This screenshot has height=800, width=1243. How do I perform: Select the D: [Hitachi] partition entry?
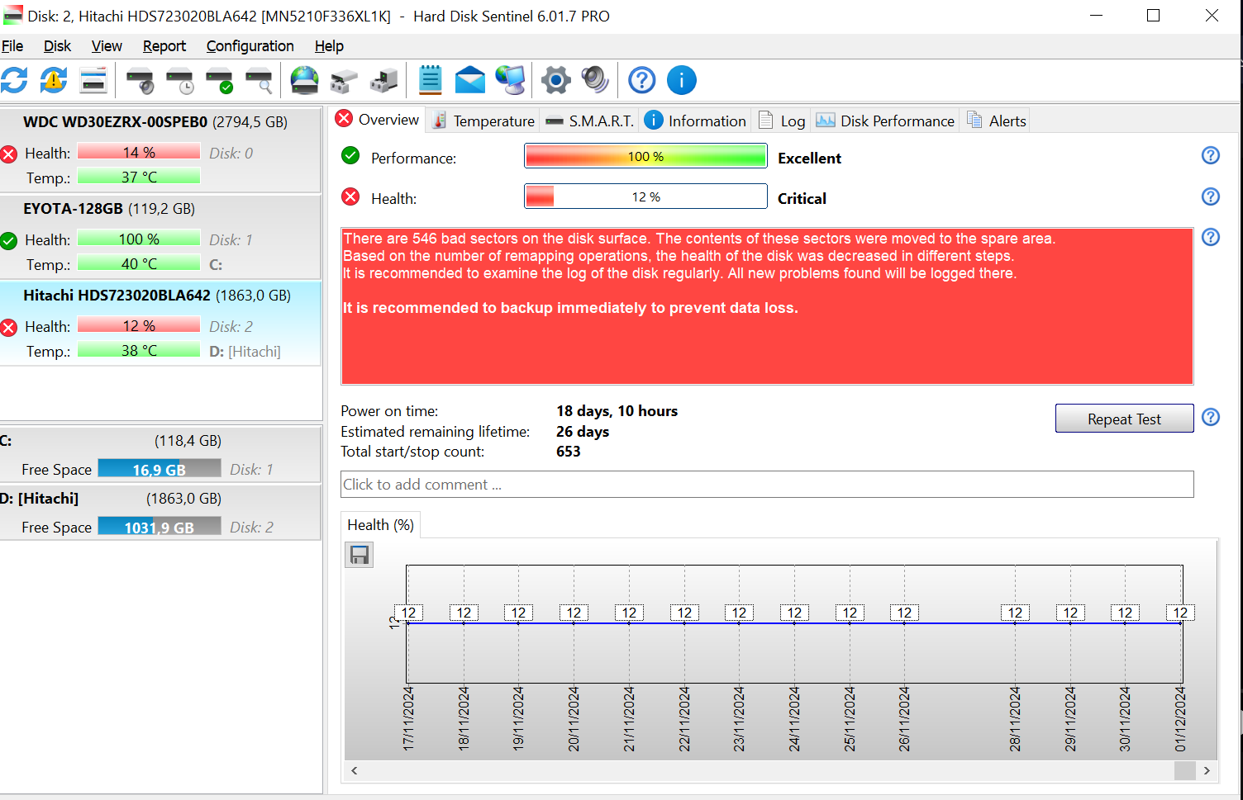[x=160, y=512]
